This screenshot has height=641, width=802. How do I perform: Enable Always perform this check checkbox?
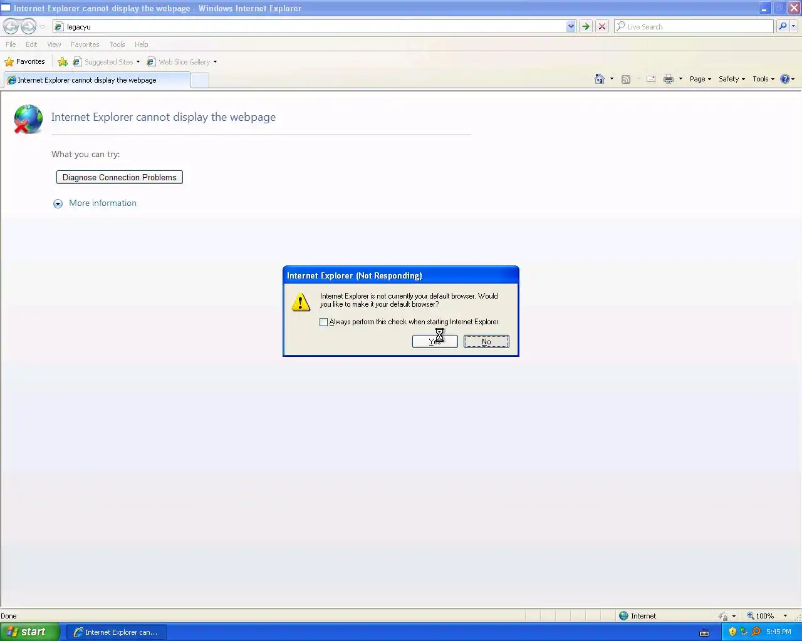[x=323, y=322]
